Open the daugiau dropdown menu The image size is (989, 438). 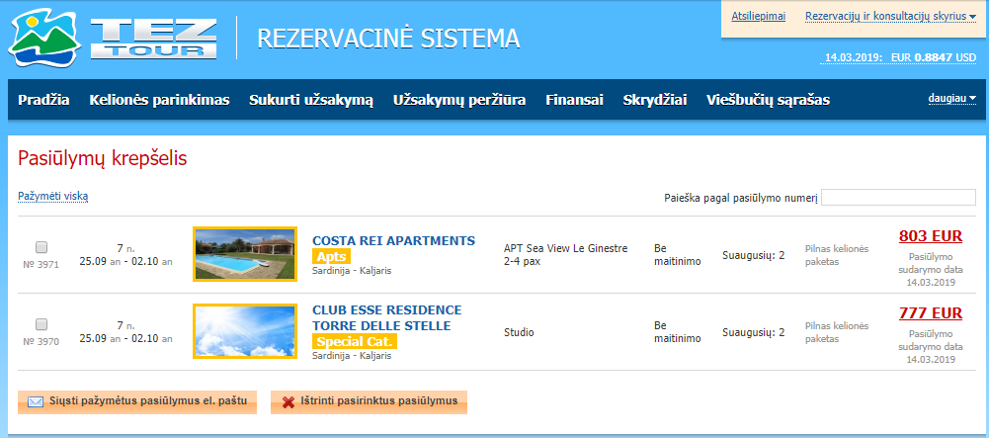951,99
